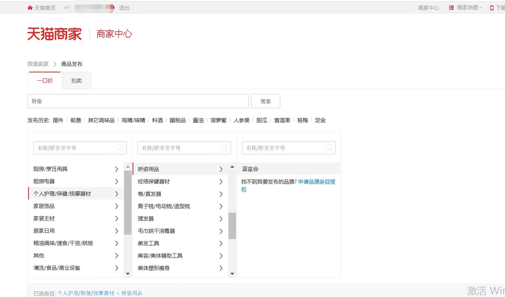The image size is (505, 297).
Task: Click 我是卖家 breadcrumb
Action: 38,64
